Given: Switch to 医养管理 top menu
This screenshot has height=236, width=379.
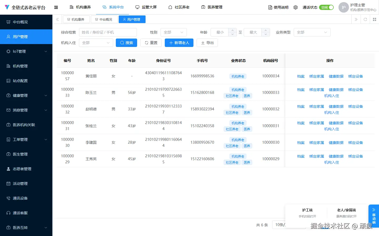Looking at the screenshot, I should point(212,7).
